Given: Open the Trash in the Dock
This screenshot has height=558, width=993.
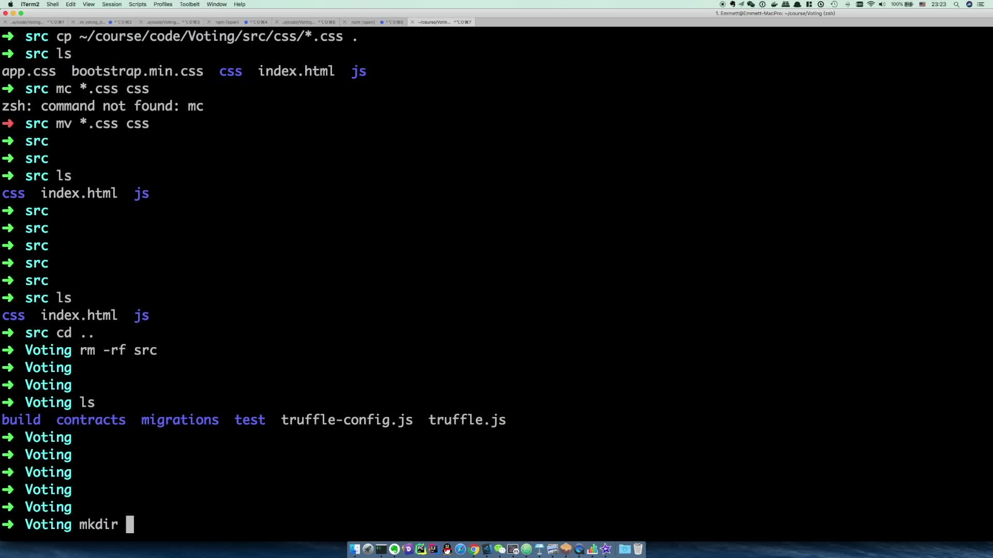Looking at the screenshot, I should pyautogui.click(x=638, y=549).
